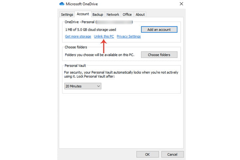Click the OneDrive cloud icon in title bar
This screenshot has width=240, height=160.
62,4
